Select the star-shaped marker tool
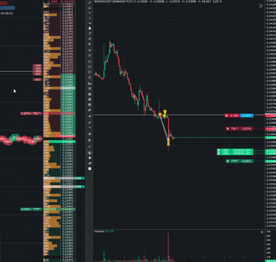Viewport: 276px width, 262px height. 89,89
